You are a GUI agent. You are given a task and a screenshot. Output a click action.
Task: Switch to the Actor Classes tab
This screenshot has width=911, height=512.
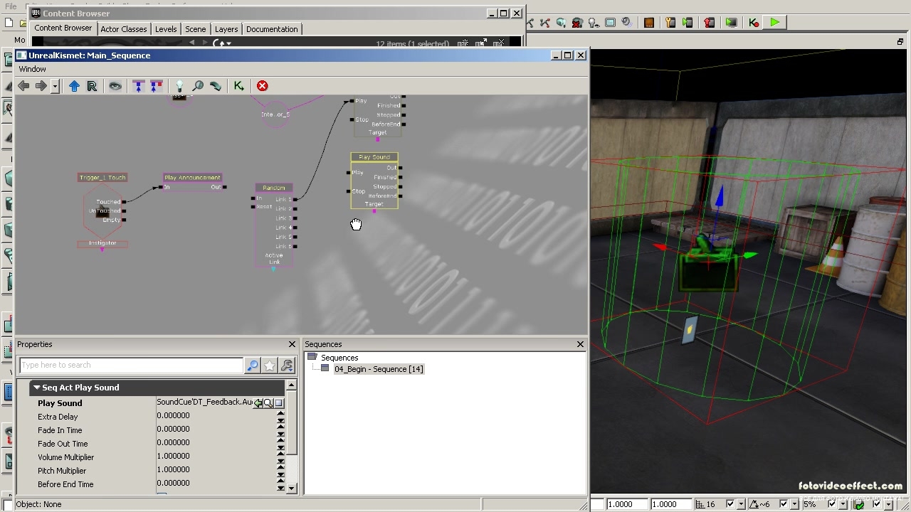[124, 29]
